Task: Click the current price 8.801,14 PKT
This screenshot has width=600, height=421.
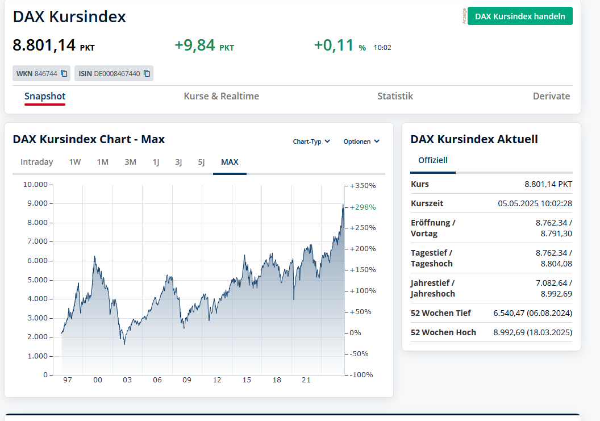Action: (53, 45)
